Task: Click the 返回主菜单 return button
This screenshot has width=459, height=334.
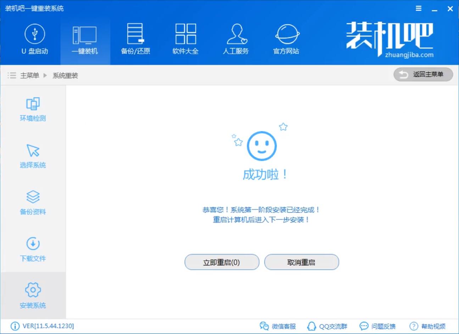Action: coord(423,75)
